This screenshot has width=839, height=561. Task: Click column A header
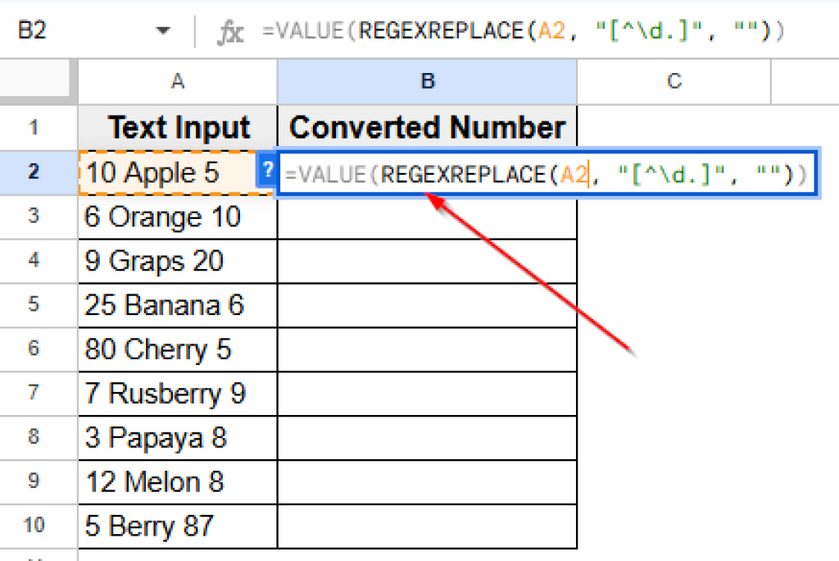pyautogui.click(x=177, y=80)
